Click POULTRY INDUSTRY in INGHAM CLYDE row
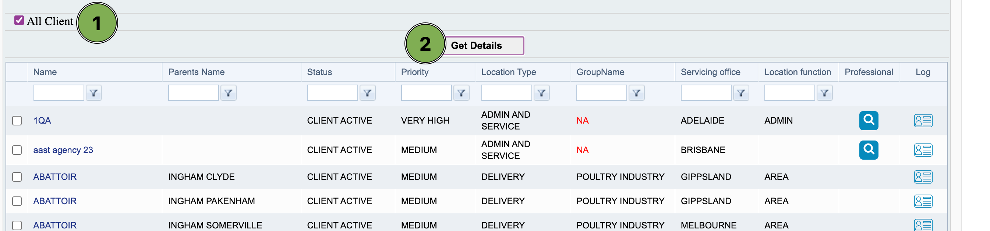The width and height of the screenshot is (990, 231). 620,177
